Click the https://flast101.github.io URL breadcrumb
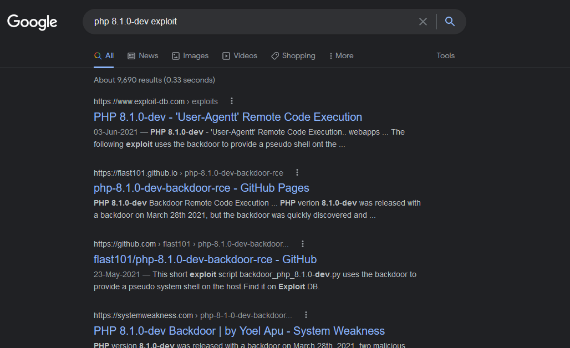This screenshot has height=348, width=570. pyautogui.click(x=189, y=173)
